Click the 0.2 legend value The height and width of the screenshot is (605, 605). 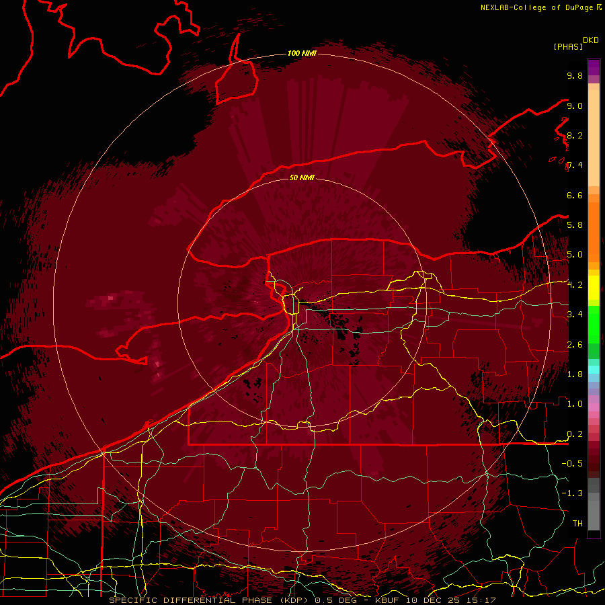pyautogui.click(x=575, y=434)
